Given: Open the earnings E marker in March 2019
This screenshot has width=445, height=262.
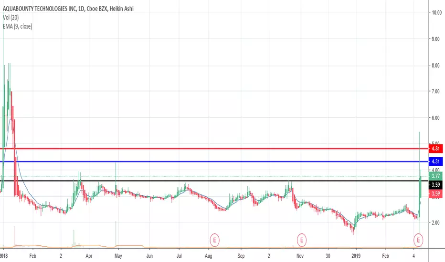Looking at the screenshot, I should pos(418,240).
